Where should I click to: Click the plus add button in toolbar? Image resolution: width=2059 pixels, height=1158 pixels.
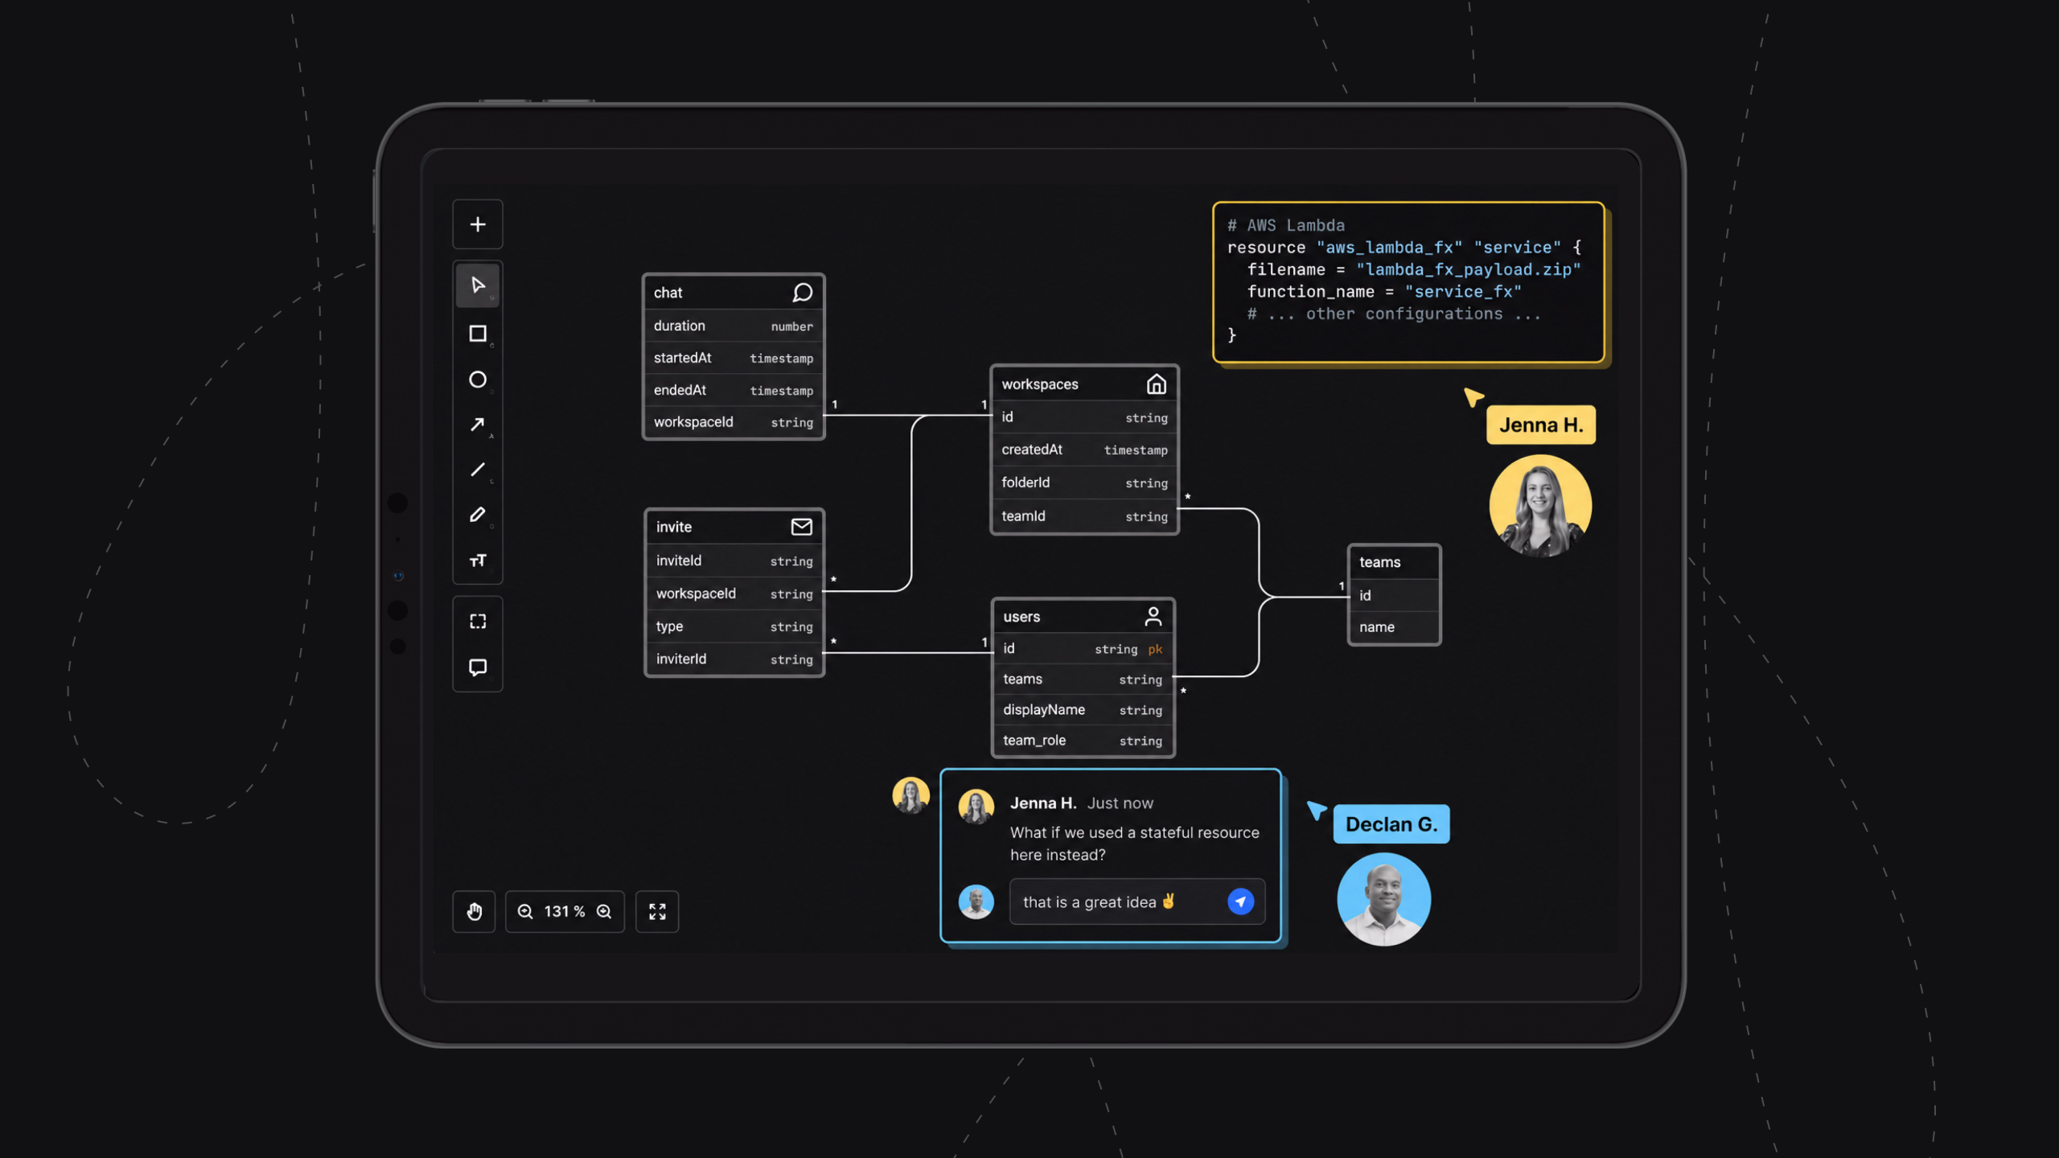coord(478,224)
